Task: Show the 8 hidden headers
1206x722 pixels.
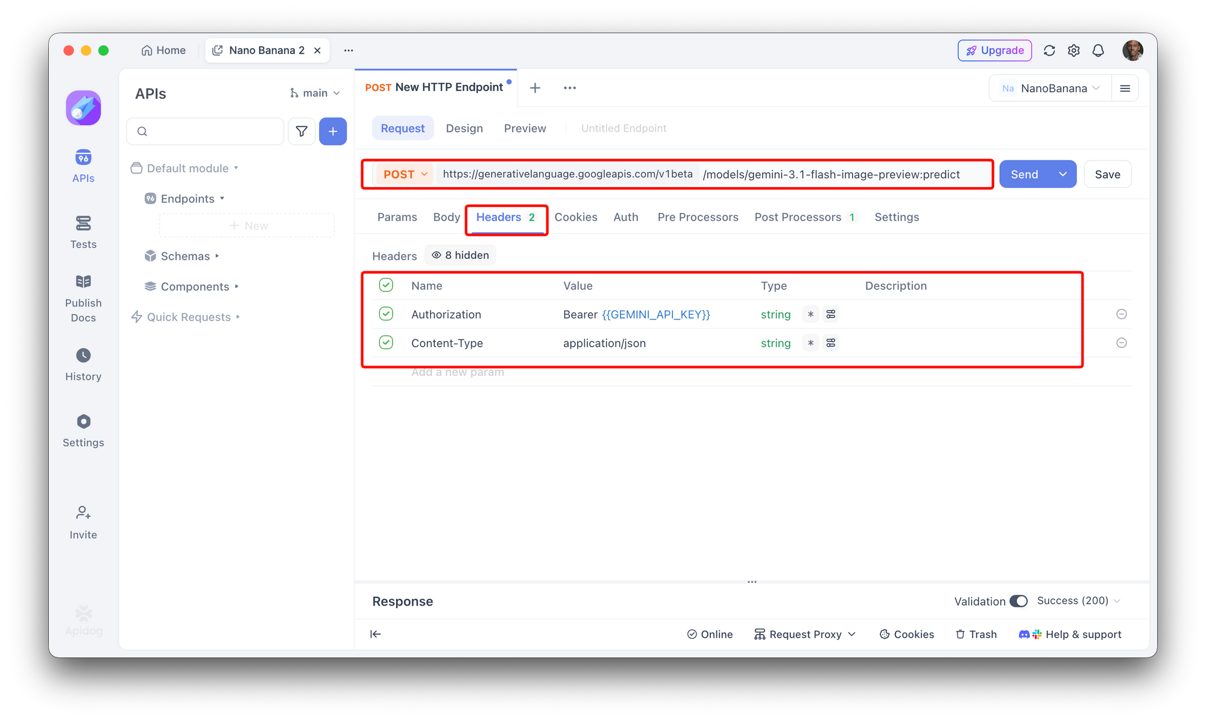Action: (x=461, y=255)
